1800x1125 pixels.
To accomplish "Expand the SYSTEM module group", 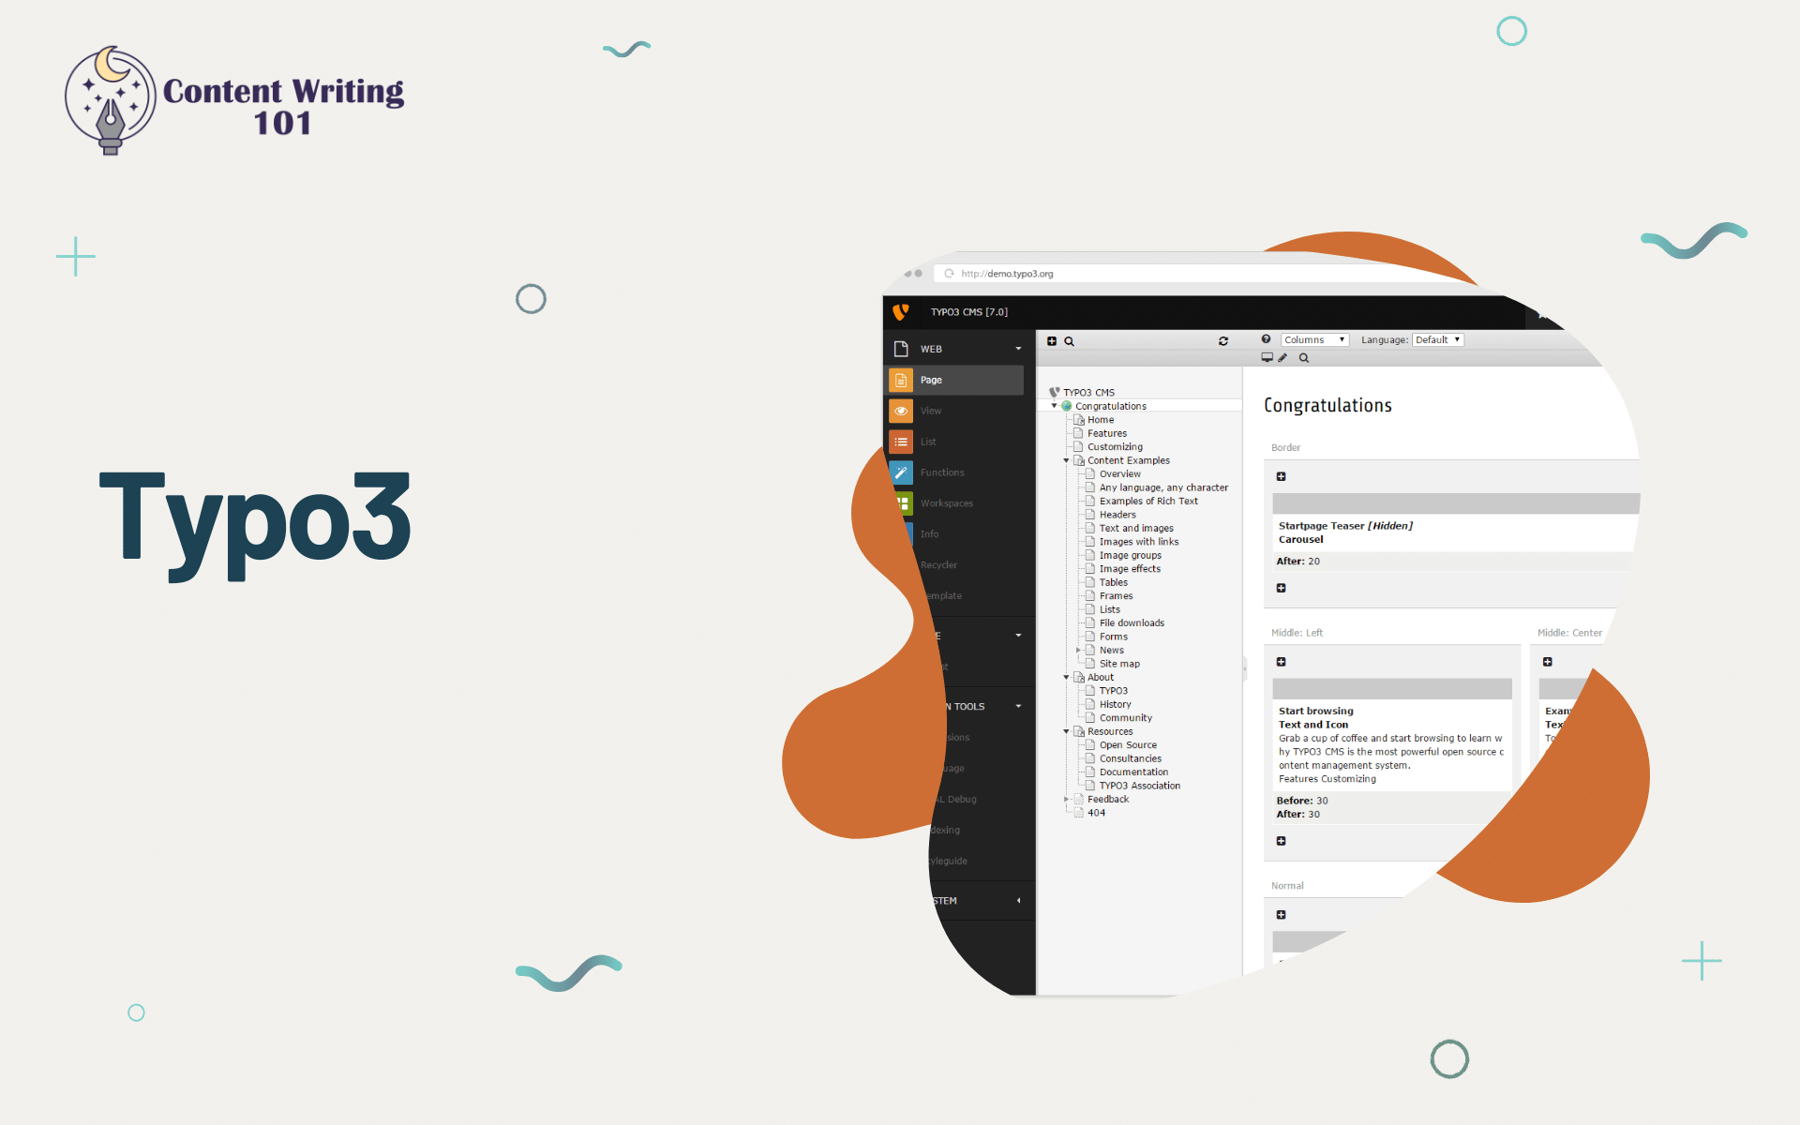I will (x=1018, y=901).
